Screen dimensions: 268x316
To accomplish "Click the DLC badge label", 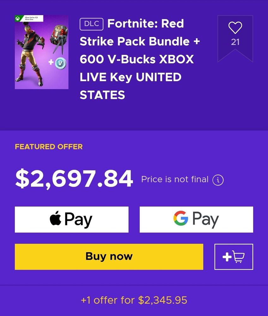I will [91, 24].
